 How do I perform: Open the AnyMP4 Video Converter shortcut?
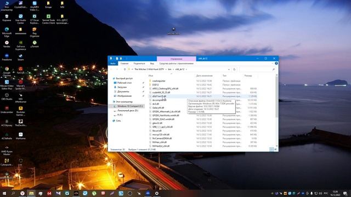pos(35,6)
